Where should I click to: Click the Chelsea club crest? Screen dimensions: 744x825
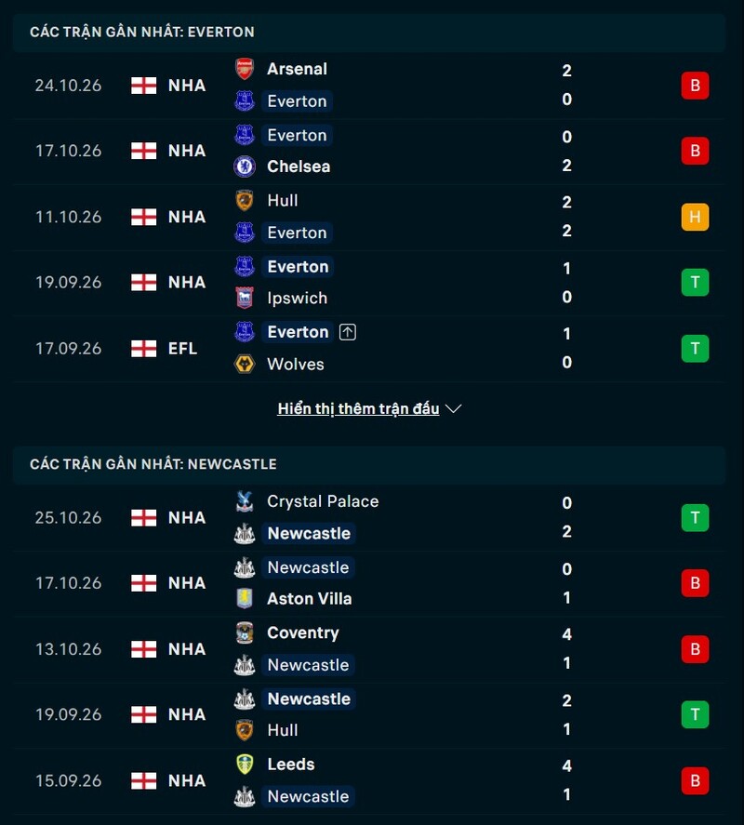click(245, 166)
